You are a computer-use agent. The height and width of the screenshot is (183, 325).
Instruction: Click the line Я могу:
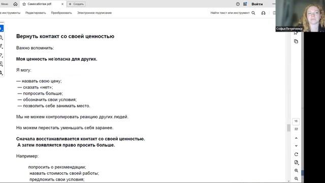coord(24,70)
